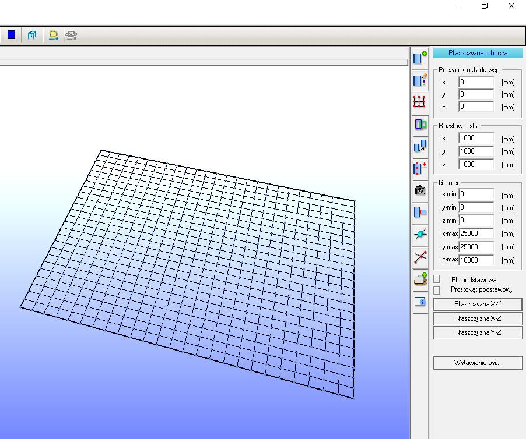Click the blue-green overlapping frames icon
The image size is (526, 439).
click(420, 124)
